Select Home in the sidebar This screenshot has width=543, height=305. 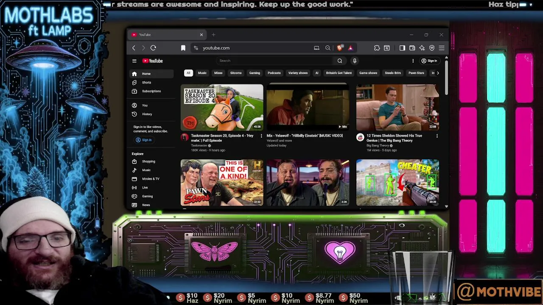click(151, 74)
